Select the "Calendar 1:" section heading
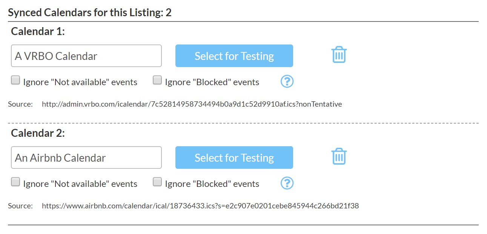 pyautogui.click(x=38, y=31)
